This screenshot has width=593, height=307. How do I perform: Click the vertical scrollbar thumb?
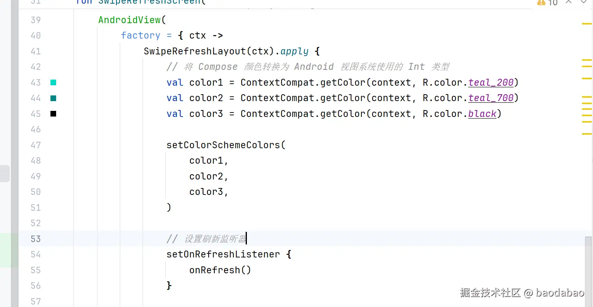(x=588, y=271)
